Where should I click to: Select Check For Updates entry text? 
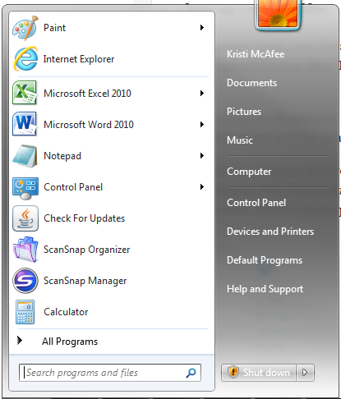(85, 218)
